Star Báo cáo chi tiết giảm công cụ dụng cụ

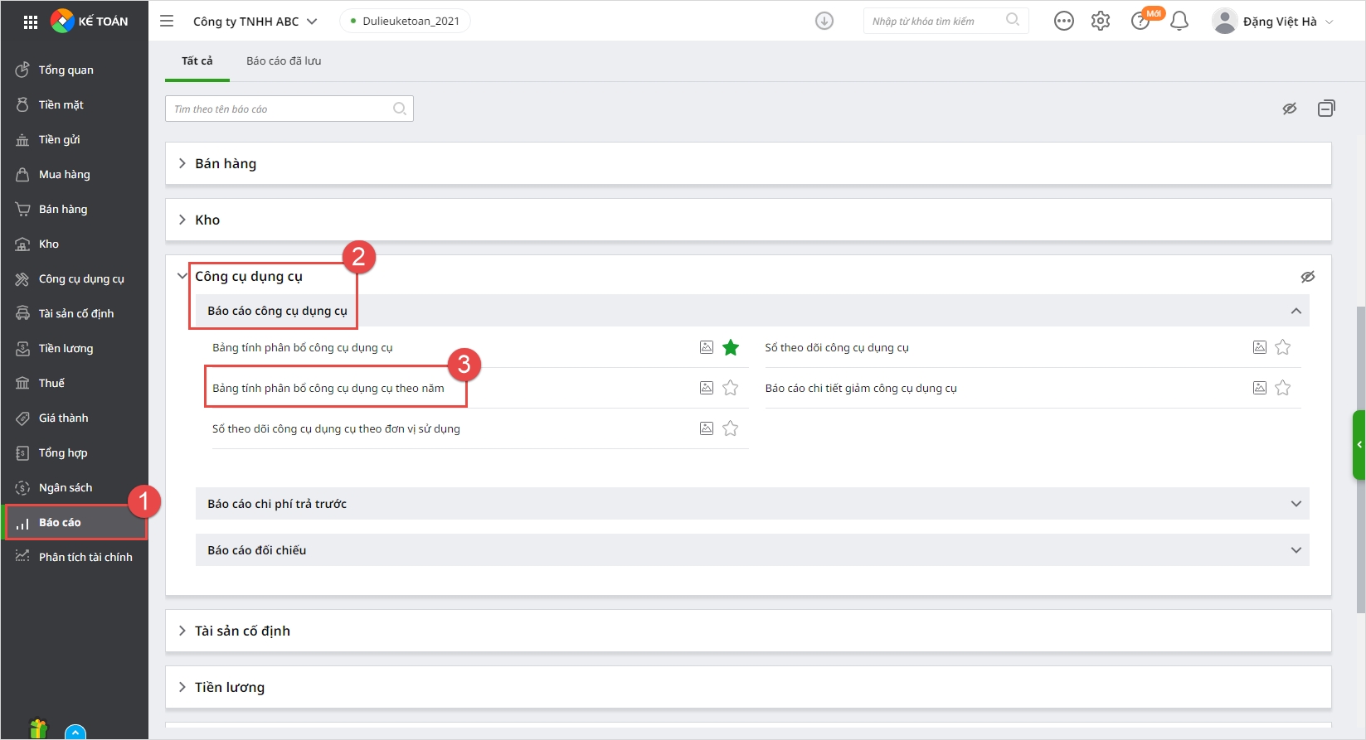click(x=1282, y=388)
